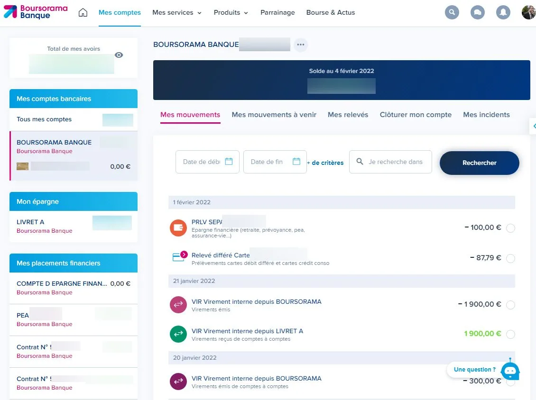
Task: Click the Rechercher button
Action: (x=479, y=163)
